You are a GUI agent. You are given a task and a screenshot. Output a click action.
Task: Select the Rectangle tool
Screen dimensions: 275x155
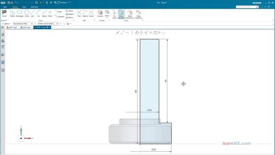19,13
